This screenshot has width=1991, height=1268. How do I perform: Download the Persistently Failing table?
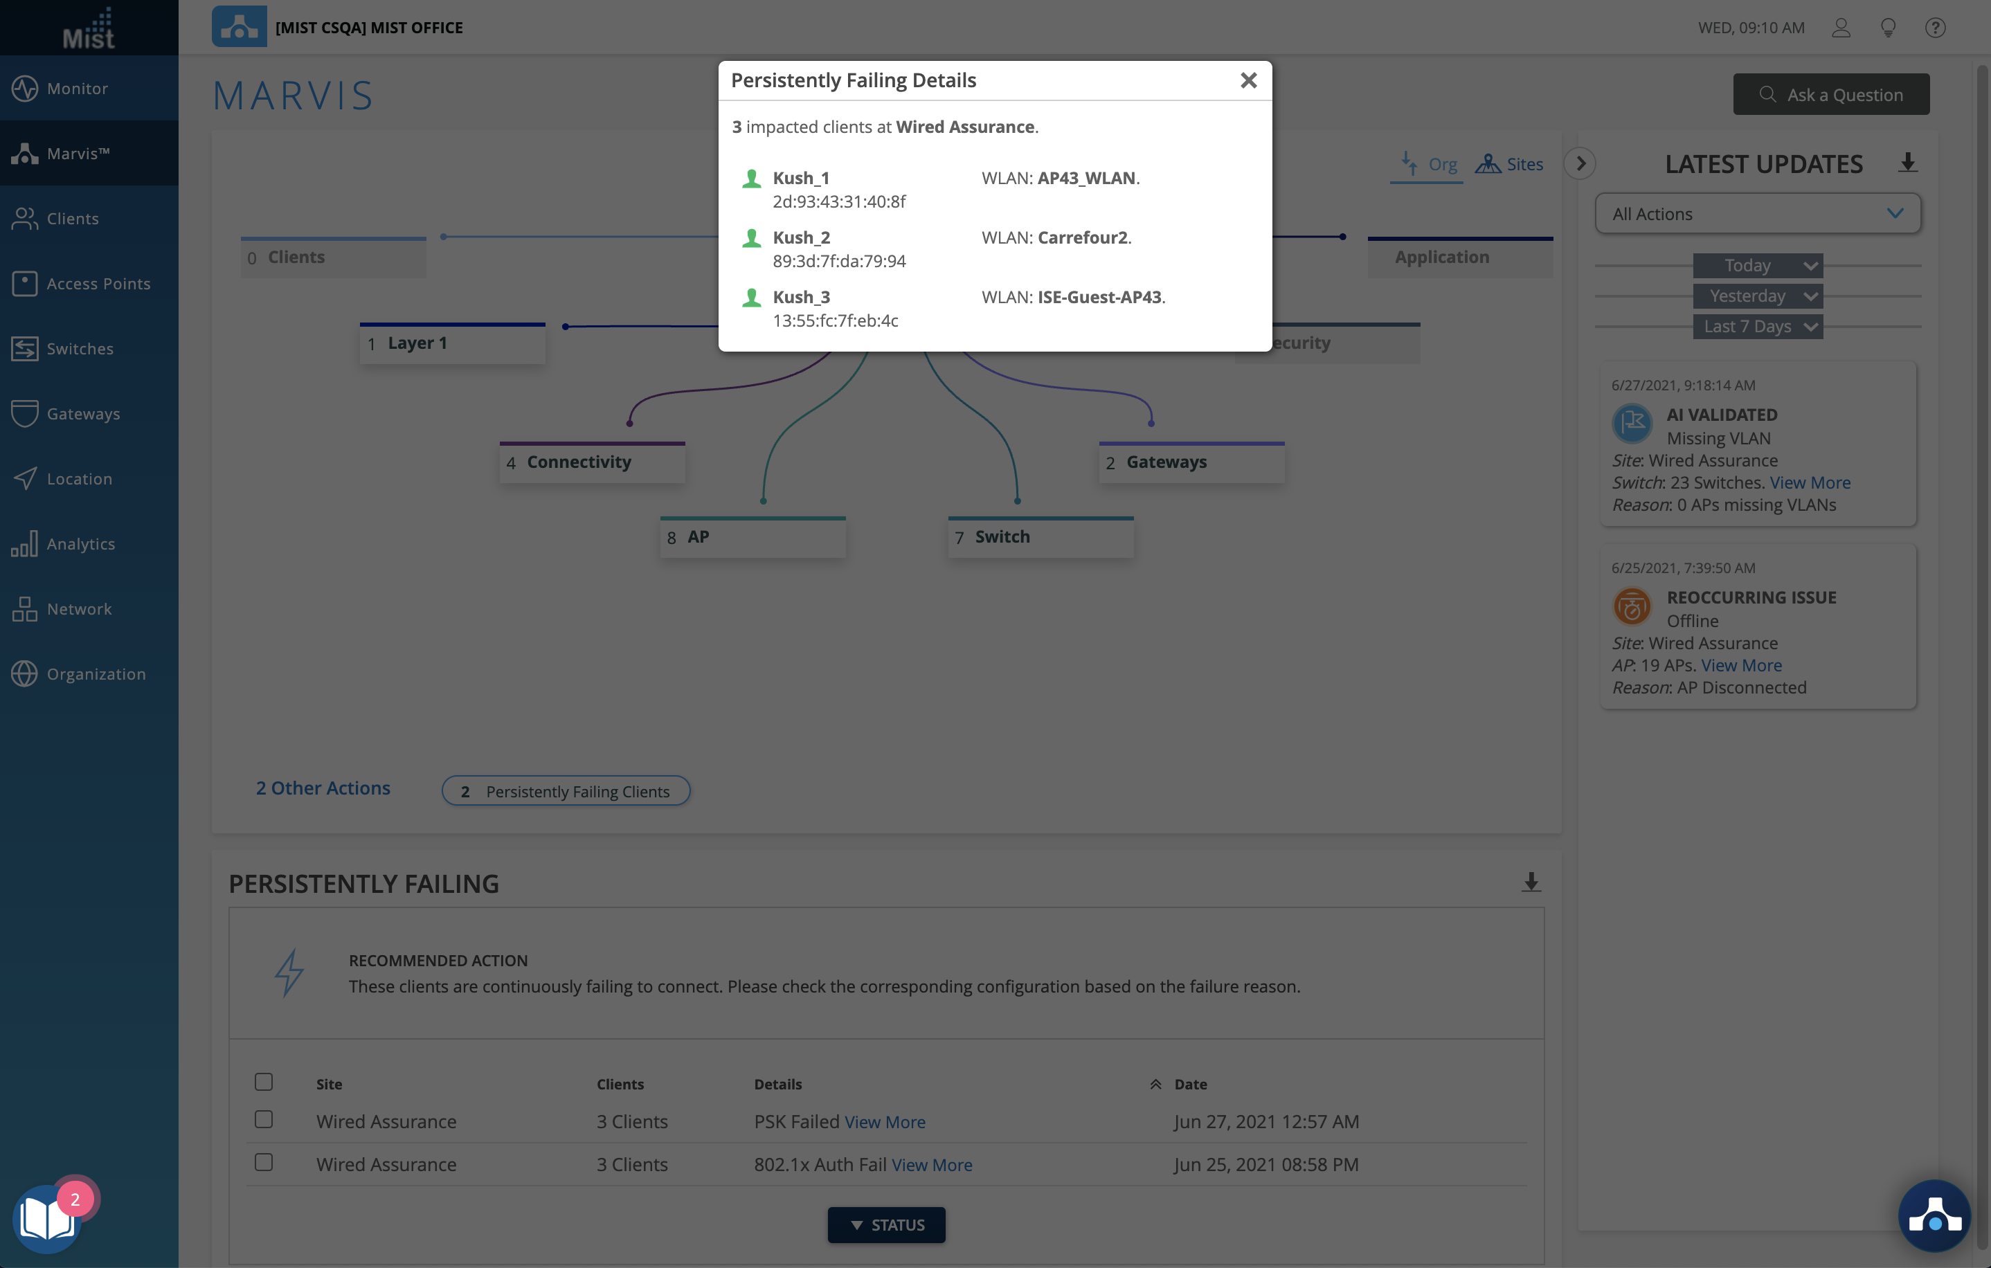1531,882
